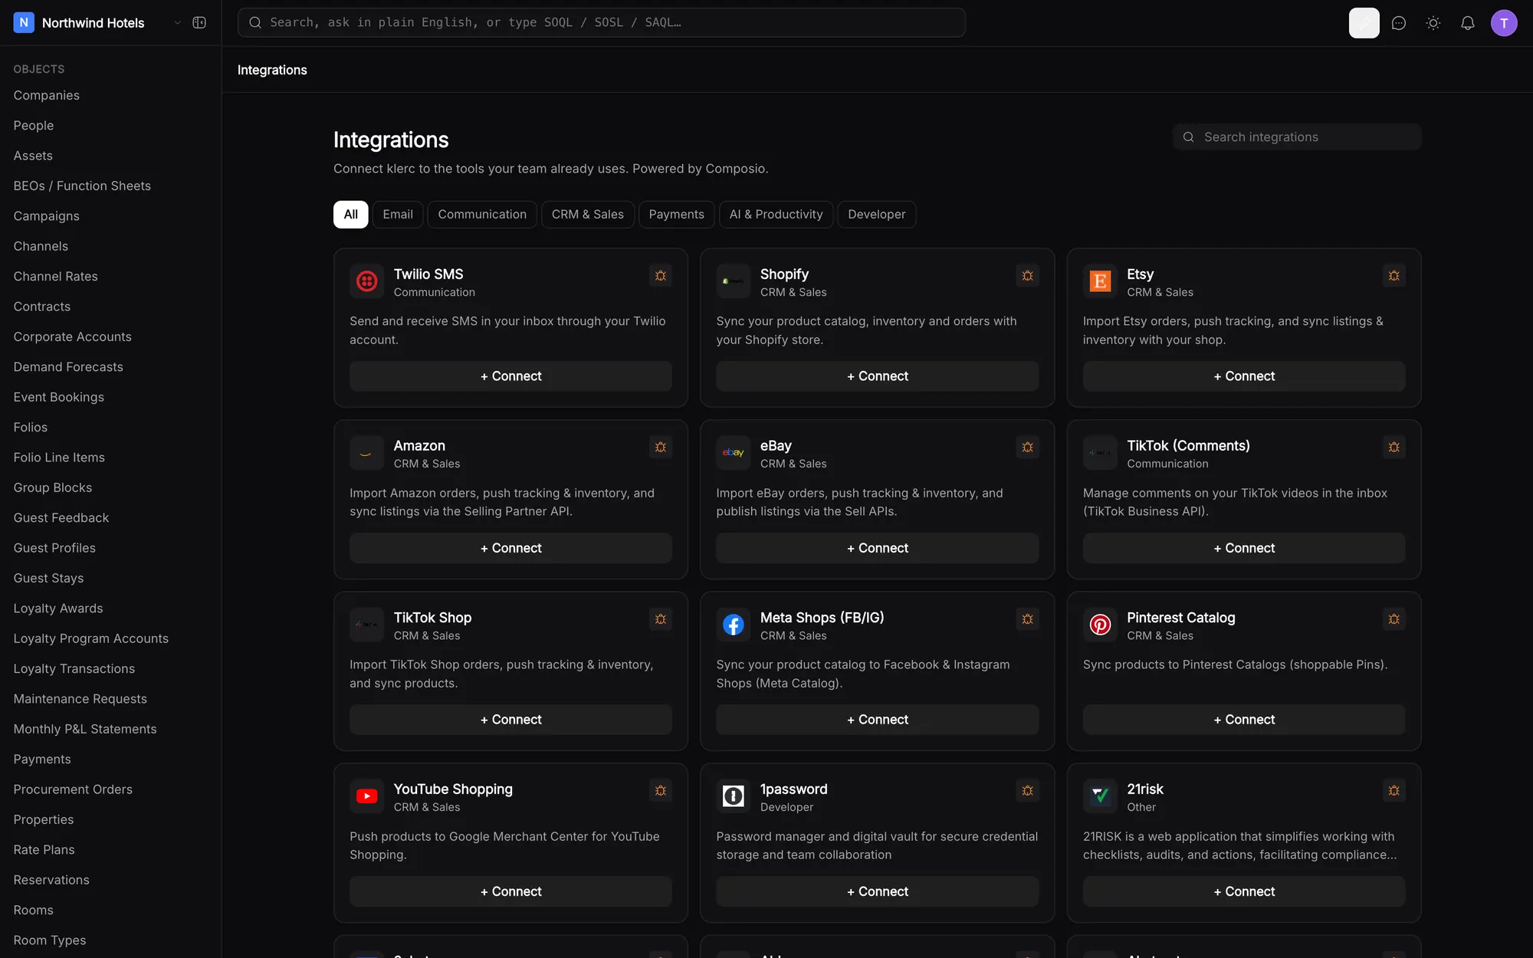Connect the Shopify integration
The height and width of the screenshot is (958, 1533).
pos(877,376)
